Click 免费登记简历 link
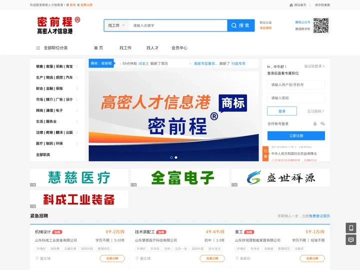Viewport: 360px width, 270px height. (x=319, y=216)
